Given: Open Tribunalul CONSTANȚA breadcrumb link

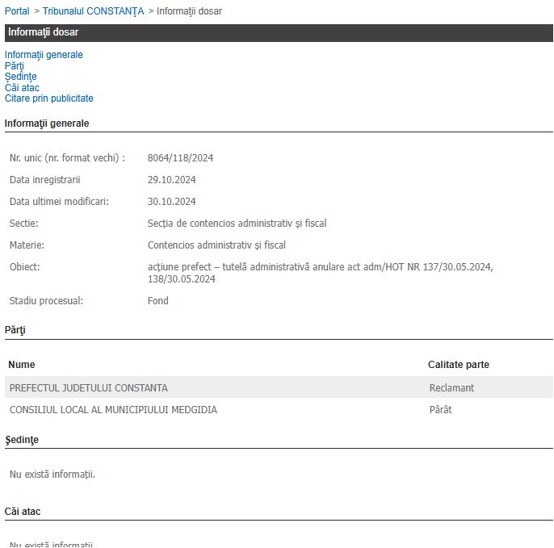Looking at the screenshot, I should click(93, 11).
